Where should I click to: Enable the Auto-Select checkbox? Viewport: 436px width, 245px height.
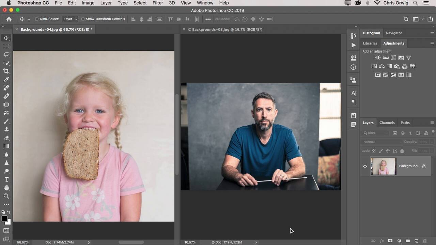[37, 19]
